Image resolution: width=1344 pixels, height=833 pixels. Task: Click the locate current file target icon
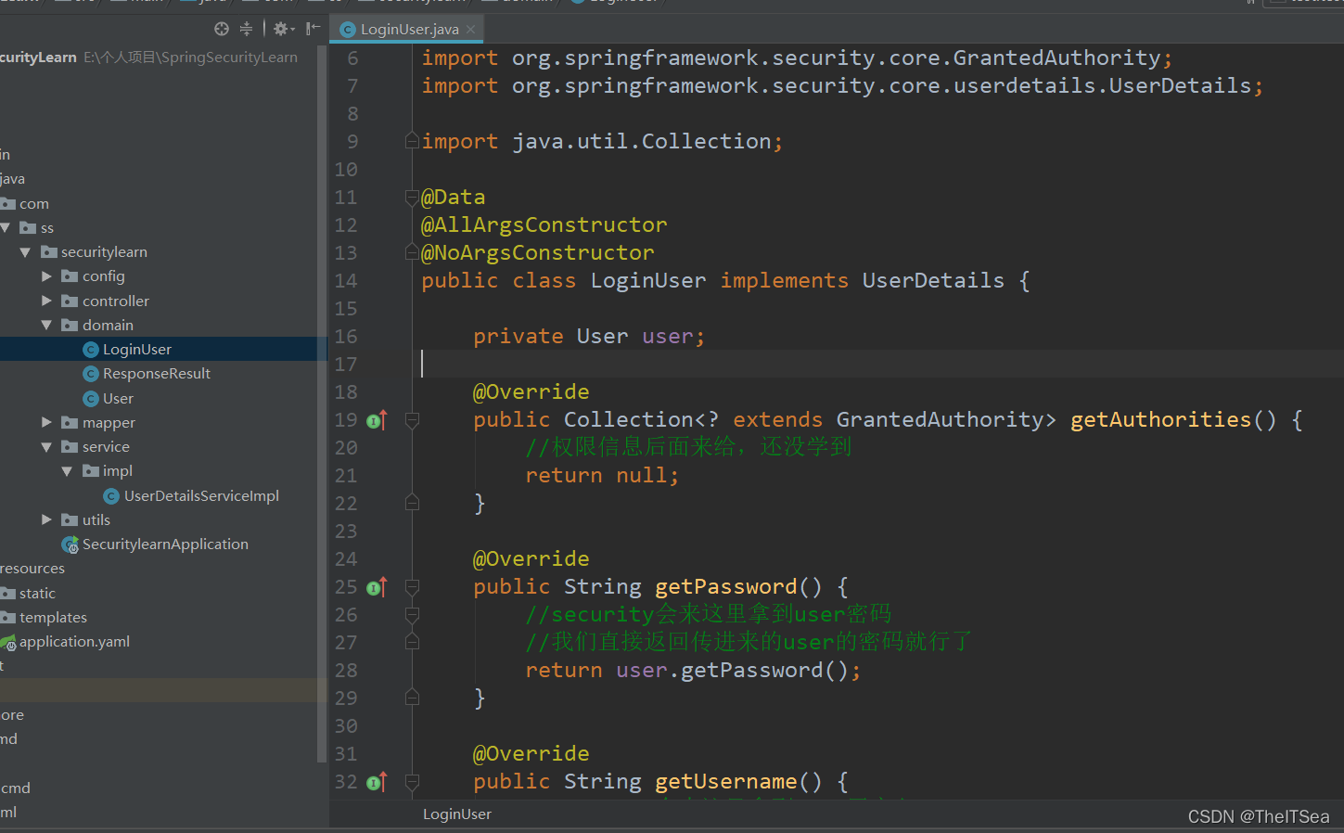click(x=222, y=29)
